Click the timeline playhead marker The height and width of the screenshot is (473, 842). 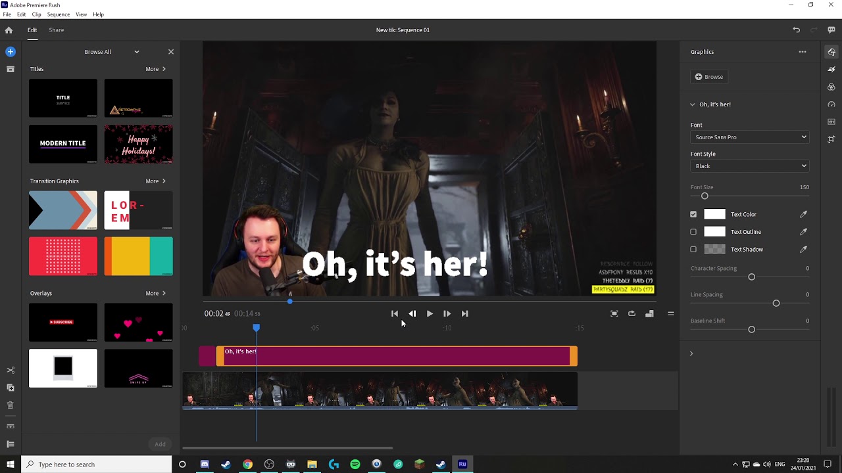[x=257, y=327]
